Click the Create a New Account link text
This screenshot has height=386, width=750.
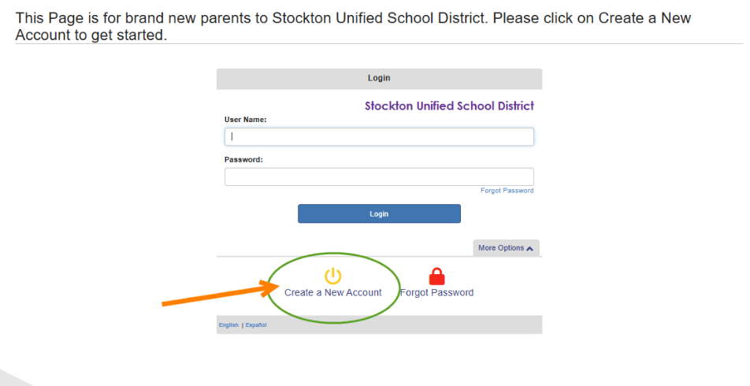point(332,293)
